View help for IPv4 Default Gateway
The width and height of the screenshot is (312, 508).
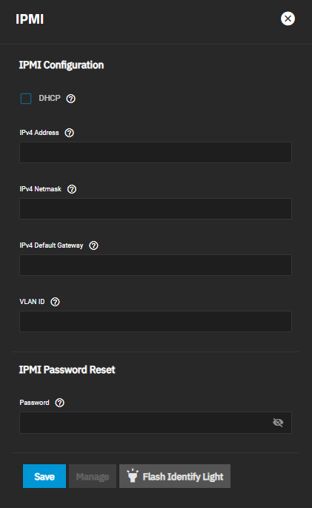(94, 245)
